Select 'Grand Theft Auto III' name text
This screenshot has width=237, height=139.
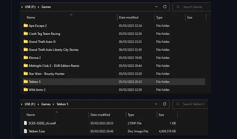(42, 41)
